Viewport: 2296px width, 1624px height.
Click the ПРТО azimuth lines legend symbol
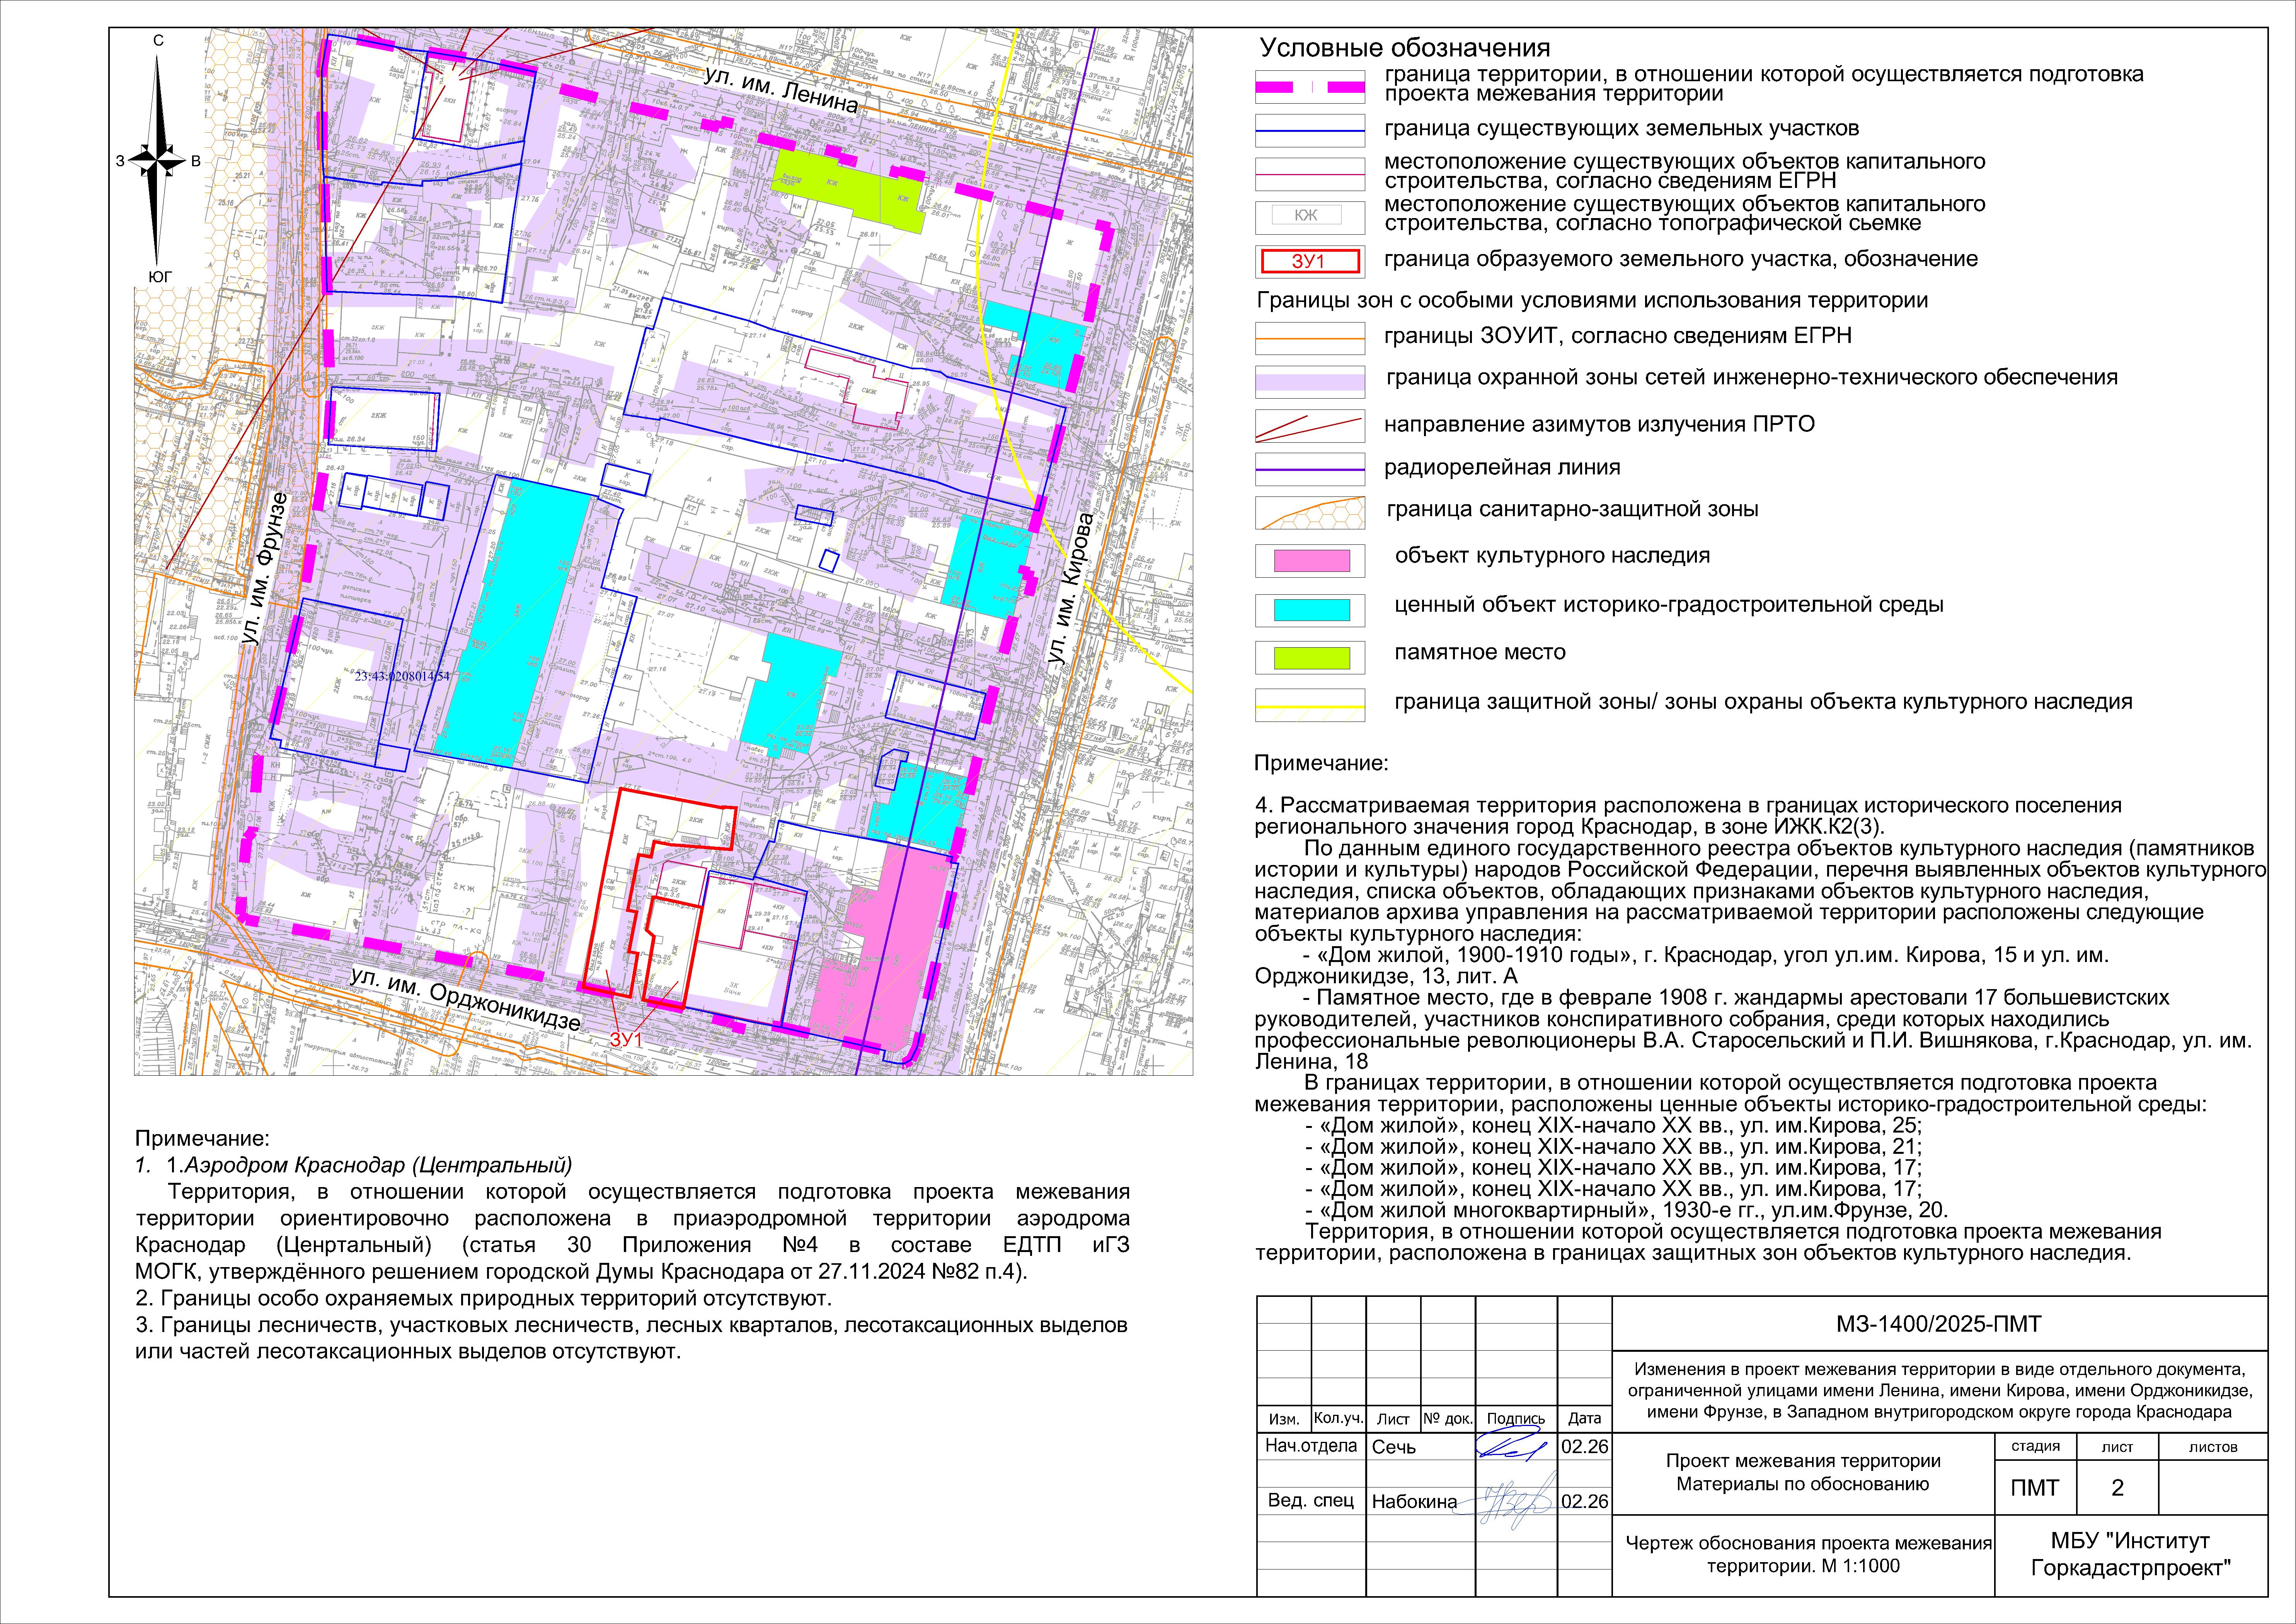(1309, 427)
